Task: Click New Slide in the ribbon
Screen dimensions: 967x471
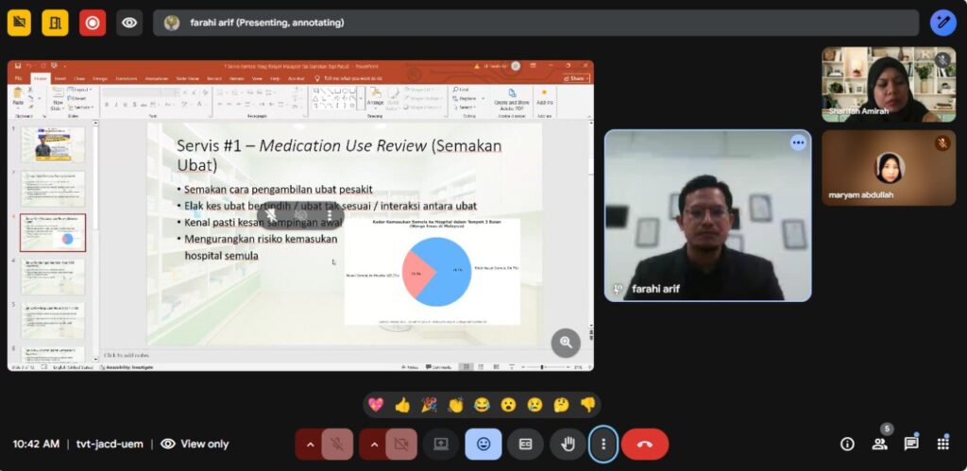Action: 58,99
